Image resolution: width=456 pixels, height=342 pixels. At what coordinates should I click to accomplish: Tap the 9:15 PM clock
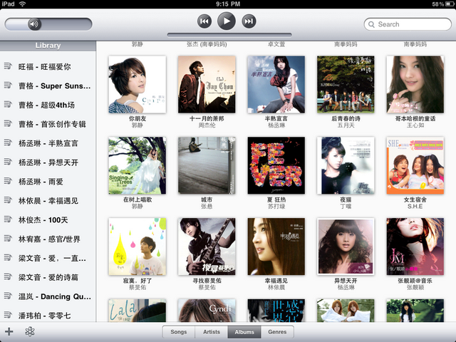pos(228,4)
